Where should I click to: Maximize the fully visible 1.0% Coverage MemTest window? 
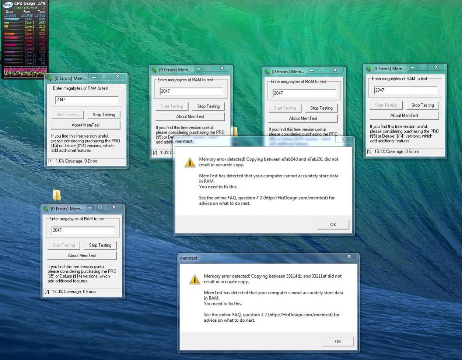(x=104, y=77)
